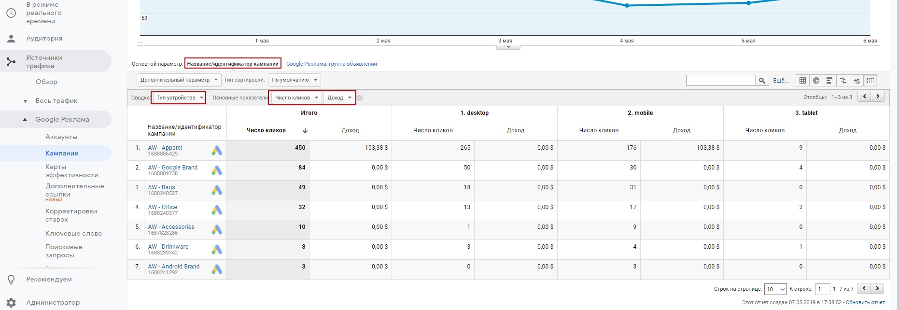Viewport: 899px width, 310px height.
Task: Click Google Ads icon in AW - Apparel row
Action: [x=217, y=151]
